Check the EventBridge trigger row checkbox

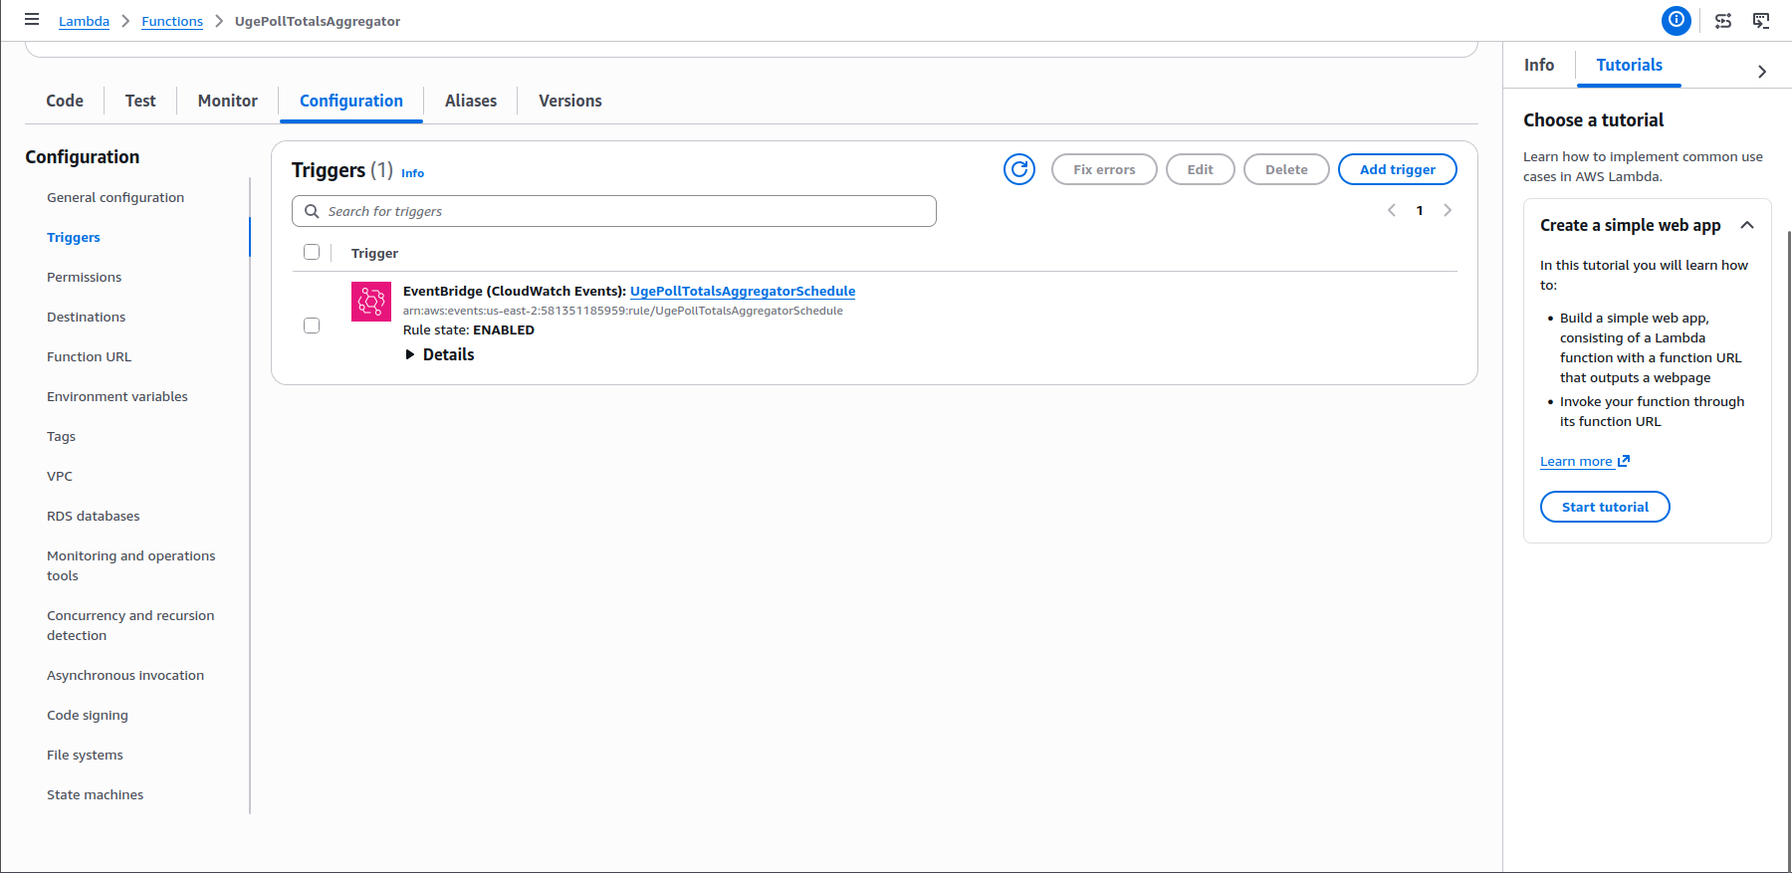(312, 326)
